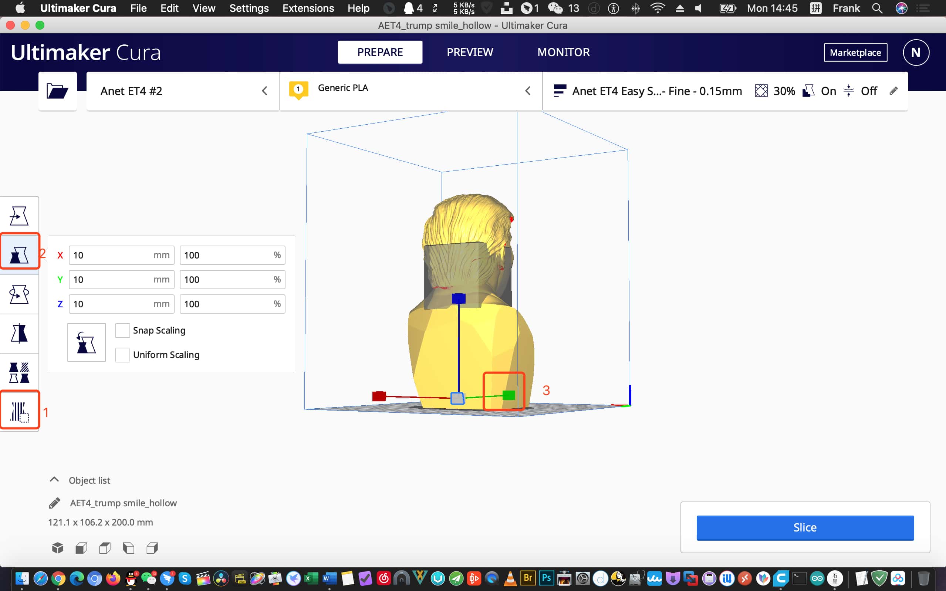The image size is (946, 591).
Task: Click the Y scale percent field
Action: [x=233, y=280]
